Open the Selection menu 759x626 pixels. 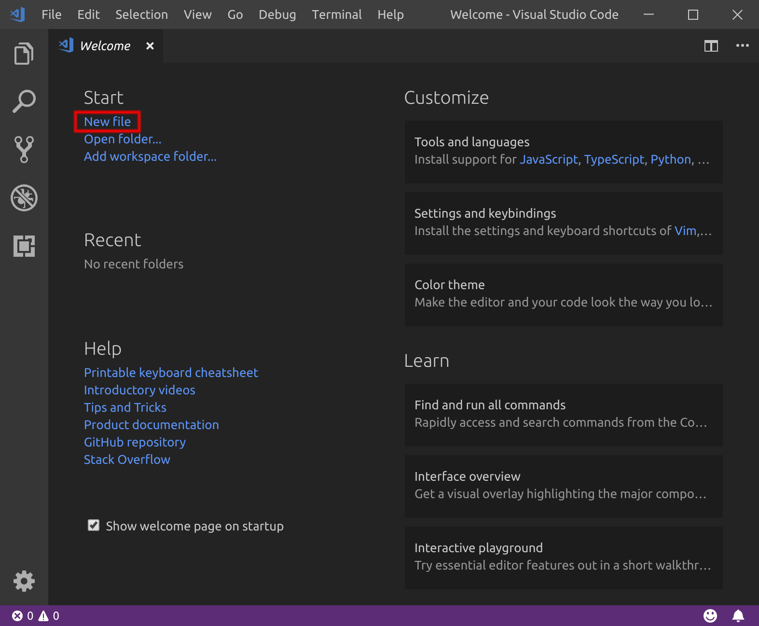pos(142,14)
